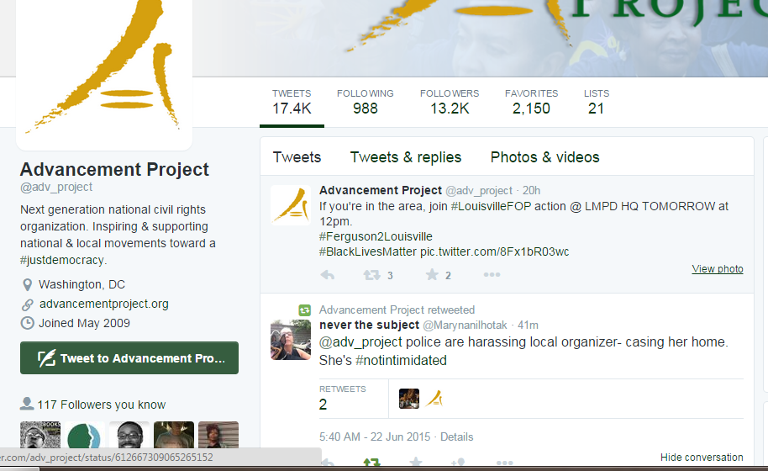Click the #notintimidated hashtag
Screen dimensions: 768x471
coord(401,360)
